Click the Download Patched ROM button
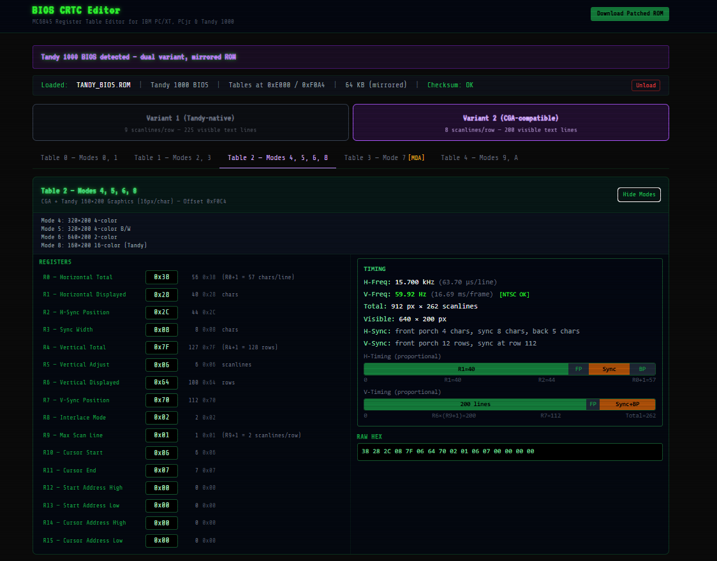 629,13
